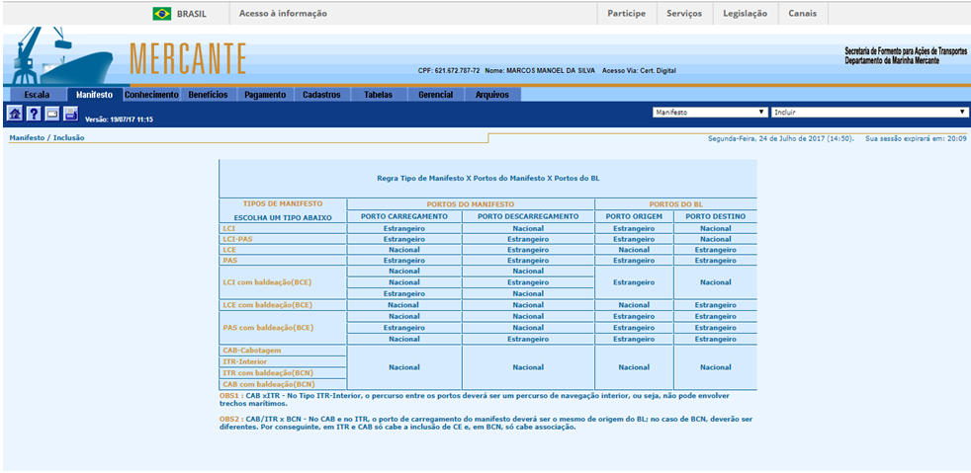
Task: Select PAS com baldeação(BCE) type
Action: tap(269, 328)
